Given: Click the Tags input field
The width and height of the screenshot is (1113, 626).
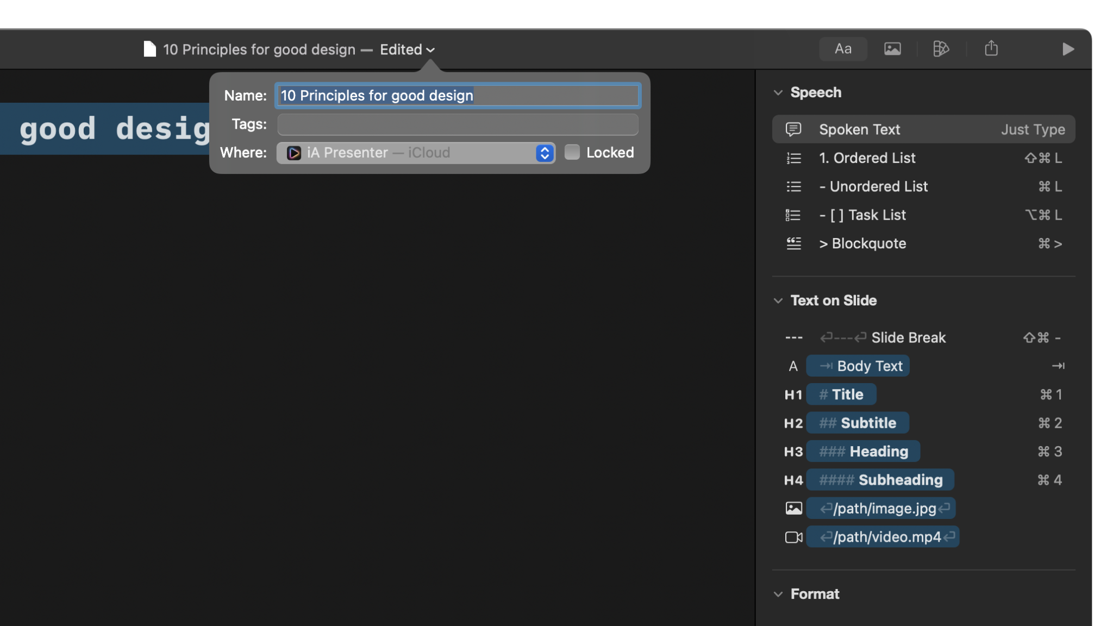Looking at the screenshot, I should coord(458,124).
